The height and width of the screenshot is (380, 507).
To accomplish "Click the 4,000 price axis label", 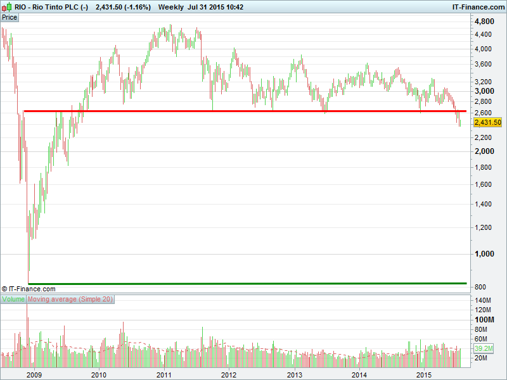I will 483,49.
